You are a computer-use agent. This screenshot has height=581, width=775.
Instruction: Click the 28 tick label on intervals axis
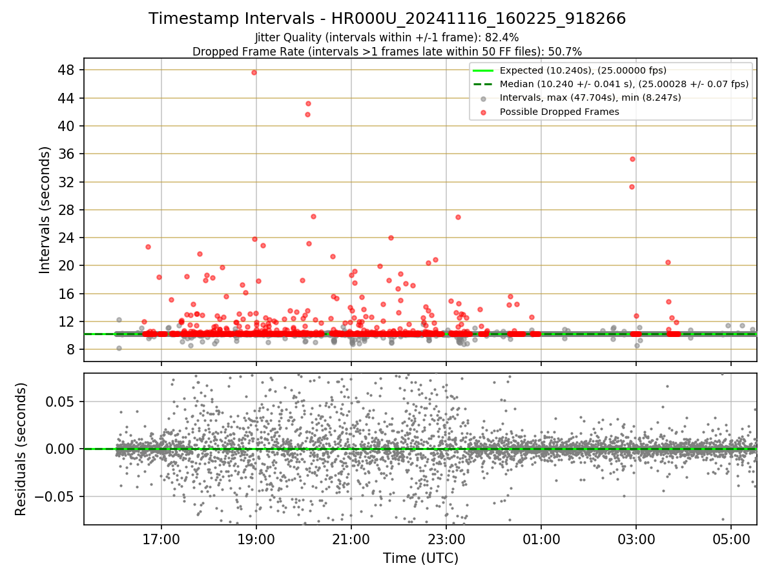[67, 210]
